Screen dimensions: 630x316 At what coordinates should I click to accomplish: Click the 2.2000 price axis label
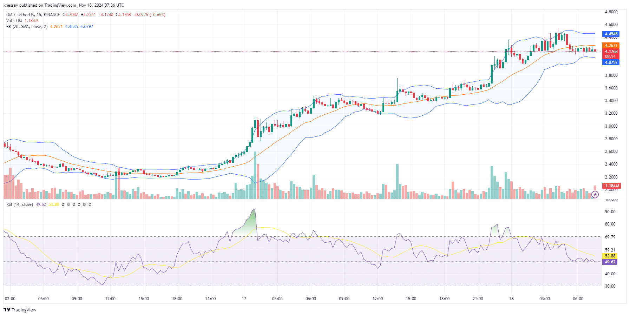click(x=611, y=177)
